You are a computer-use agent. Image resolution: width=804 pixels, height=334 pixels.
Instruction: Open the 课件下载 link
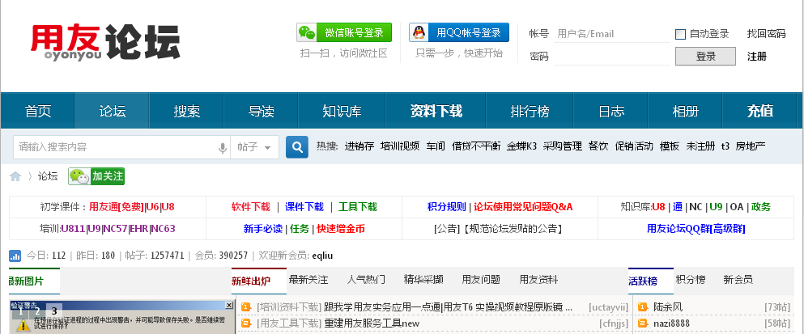[304, 207]
